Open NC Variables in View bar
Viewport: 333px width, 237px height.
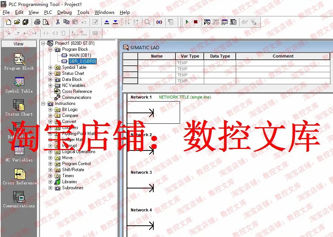tap(19, 154)
